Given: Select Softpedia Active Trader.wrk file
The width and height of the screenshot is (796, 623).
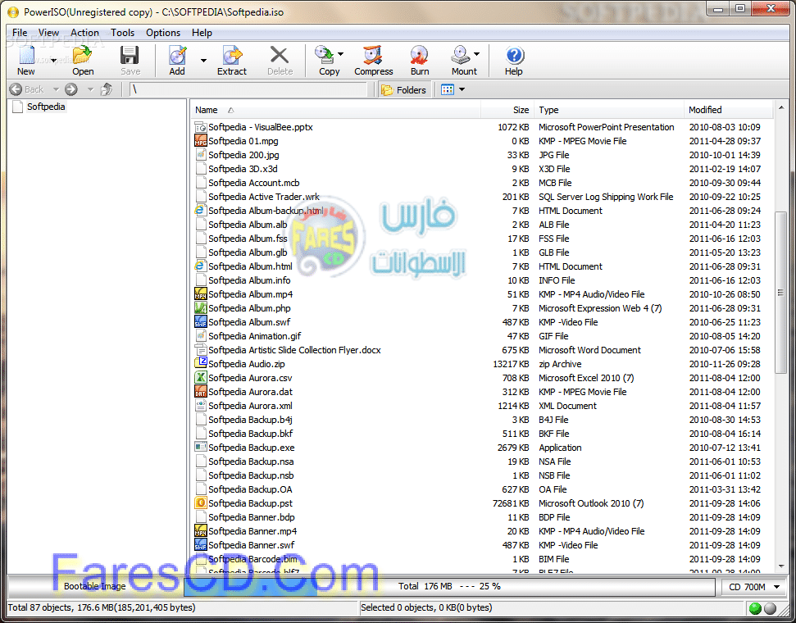Looking at the screenshot, I should 264,197.
